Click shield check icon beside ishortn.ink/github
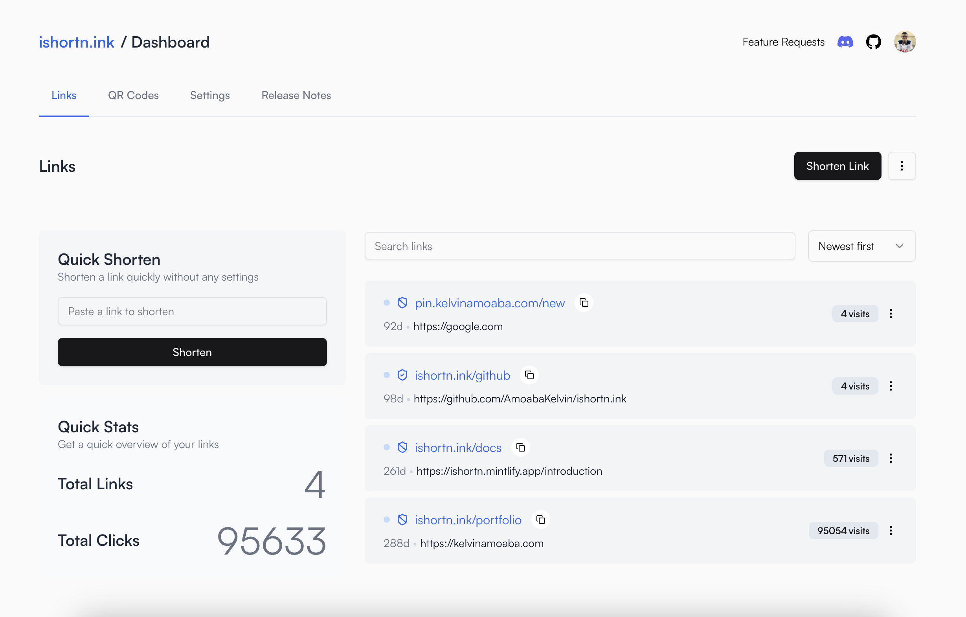 (402, 375)
